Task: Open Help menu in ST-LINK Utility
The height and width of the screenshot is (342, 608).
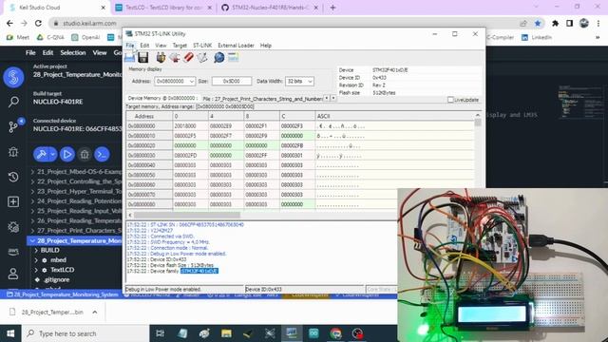Action: tap(266, 46)
